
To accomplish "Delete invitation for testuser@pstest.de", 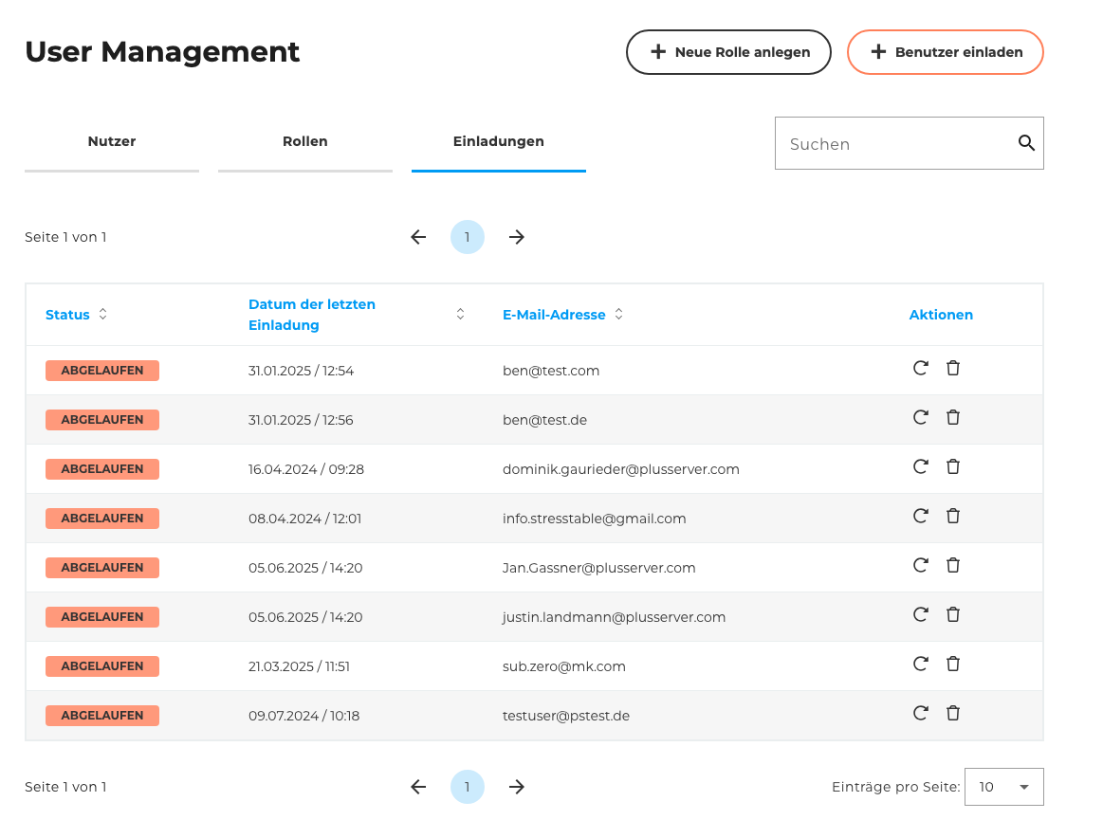I will click(953, 713).
